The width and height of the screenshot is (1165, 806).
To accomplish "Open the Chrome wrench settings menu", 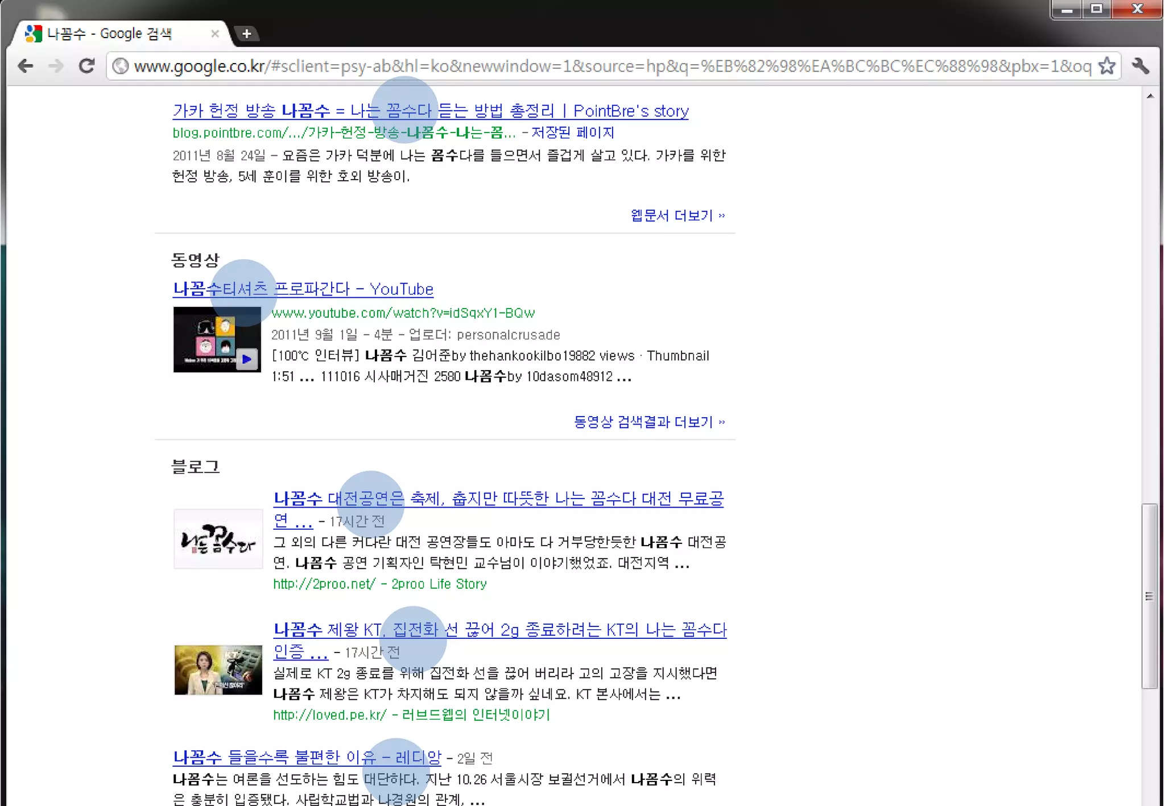I will 1140,66.
